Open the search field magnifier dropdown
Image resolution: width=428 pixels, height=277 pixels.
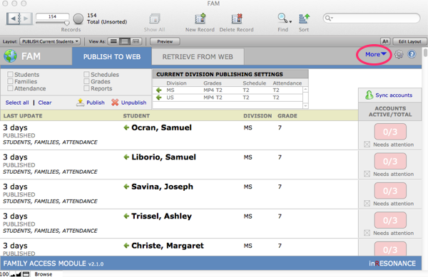(x=328, y=19)
